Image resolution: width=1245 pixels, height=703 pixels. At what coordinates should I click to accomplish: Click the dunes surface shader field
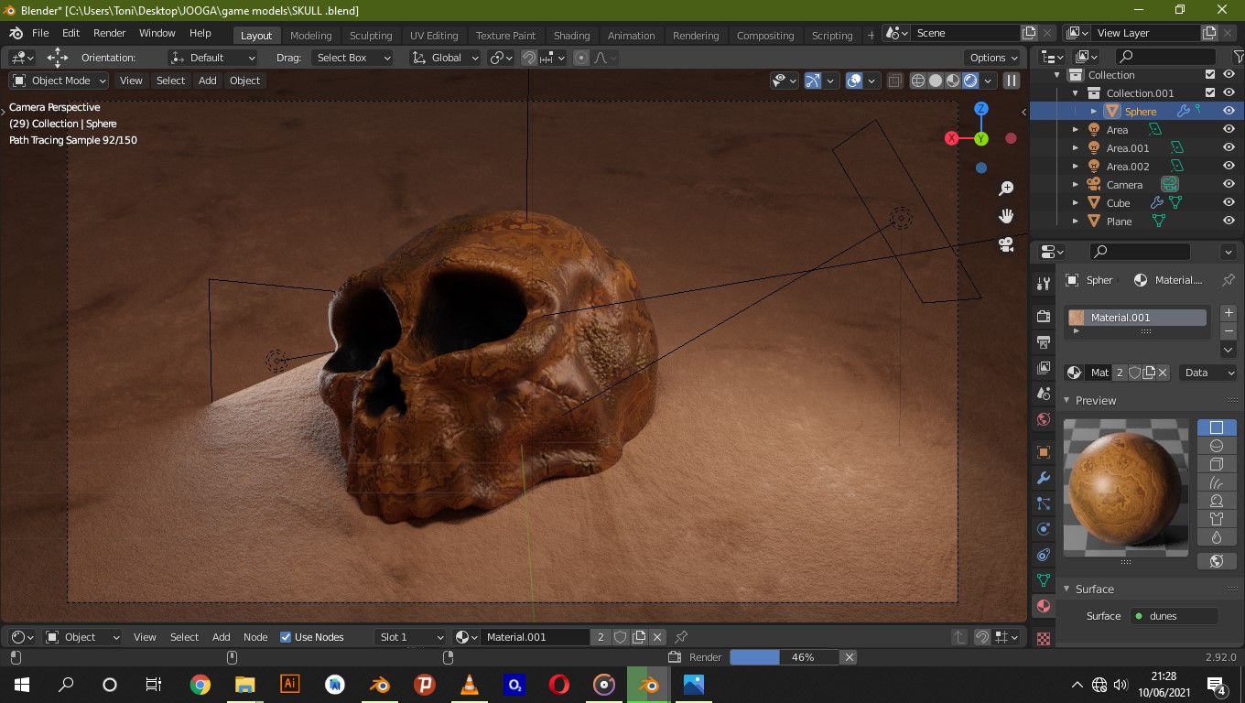[x=1175, y=616]
